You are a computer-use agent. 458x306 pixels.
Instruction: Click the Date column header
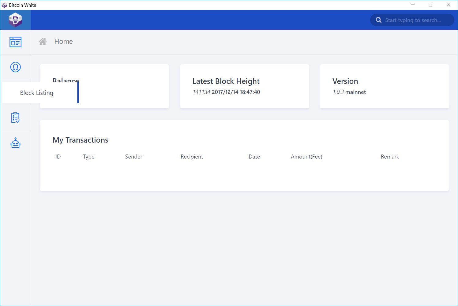pyautogui.click(x=254, y=157)
